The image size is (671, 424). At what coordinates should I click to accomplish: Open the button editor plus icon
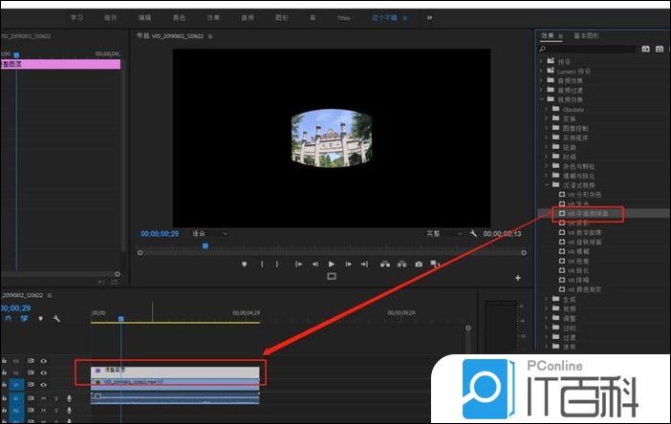518,278
